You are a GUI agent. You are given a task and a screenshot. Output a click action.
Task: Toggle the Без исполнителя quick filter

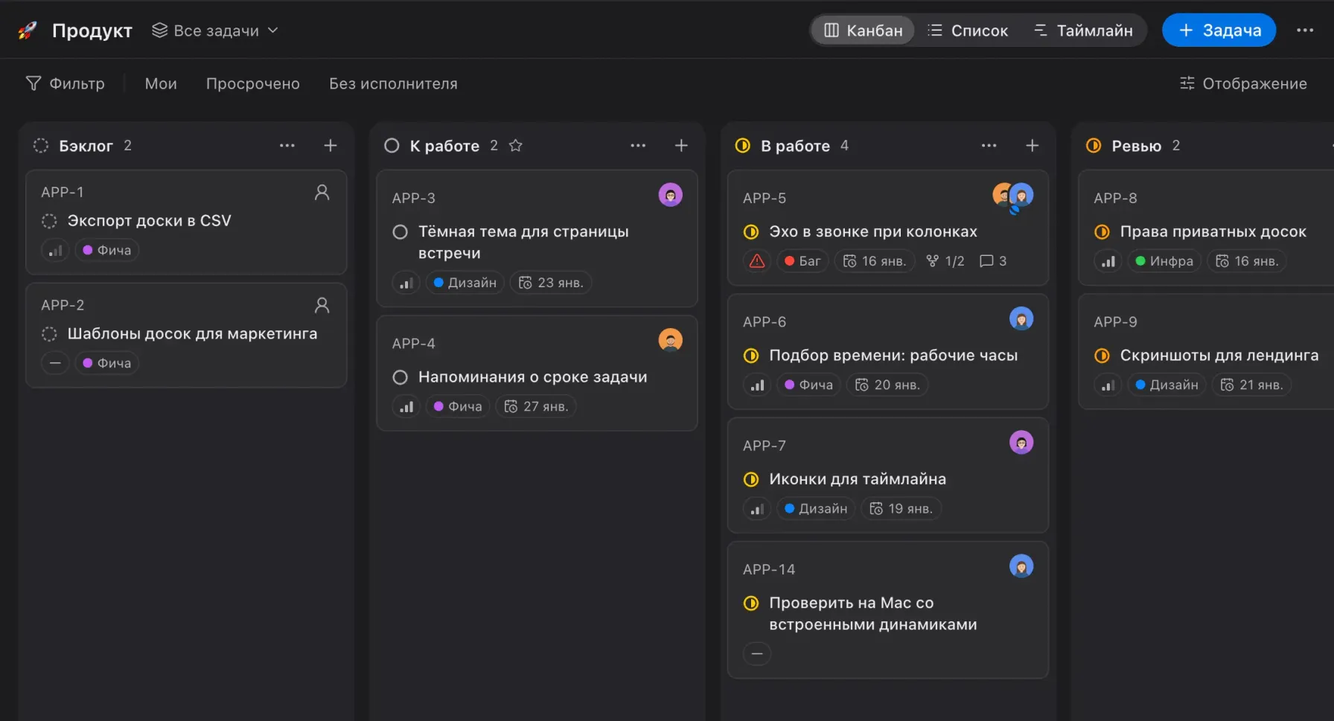pyautogui.click(x=393, y=83)
